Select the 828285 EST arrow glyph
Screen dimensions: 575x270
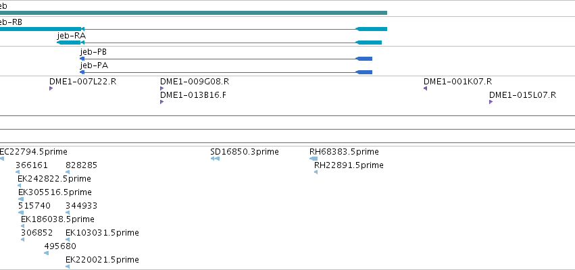point(68,172)
